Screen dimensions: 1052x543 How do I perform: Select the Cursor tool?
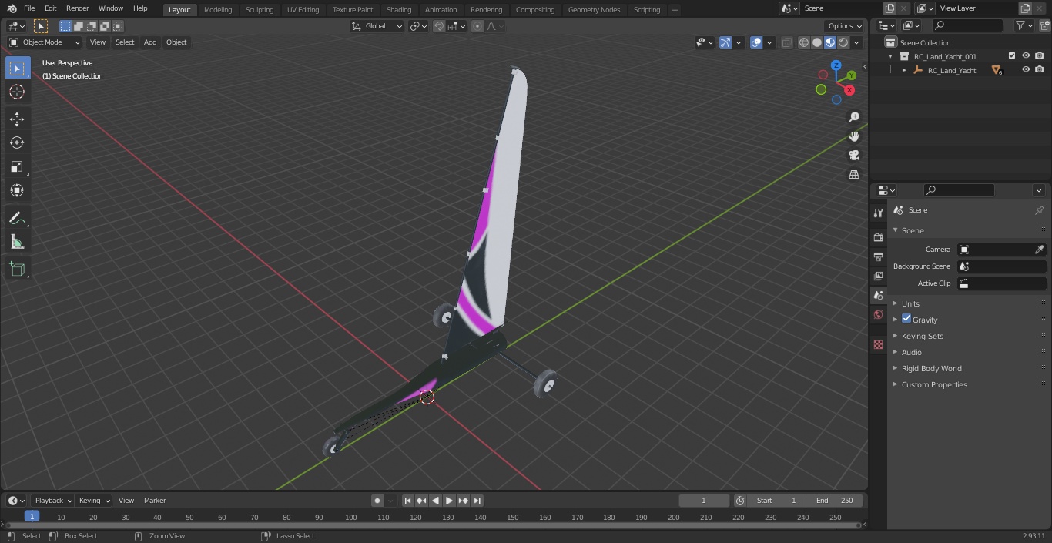click(x=17, y=92)
